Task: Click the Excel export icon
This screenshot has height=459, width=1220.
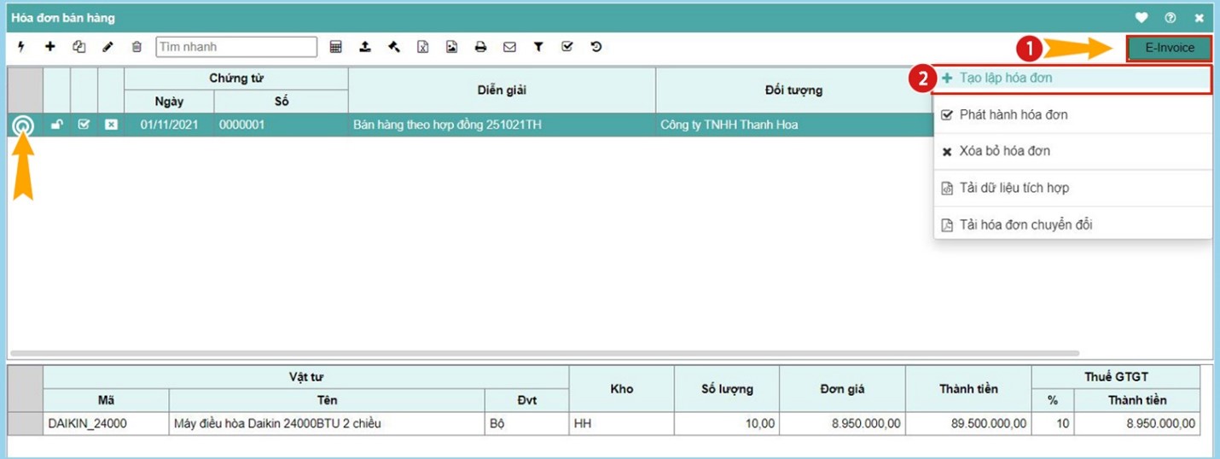Action: click(422, 47)
